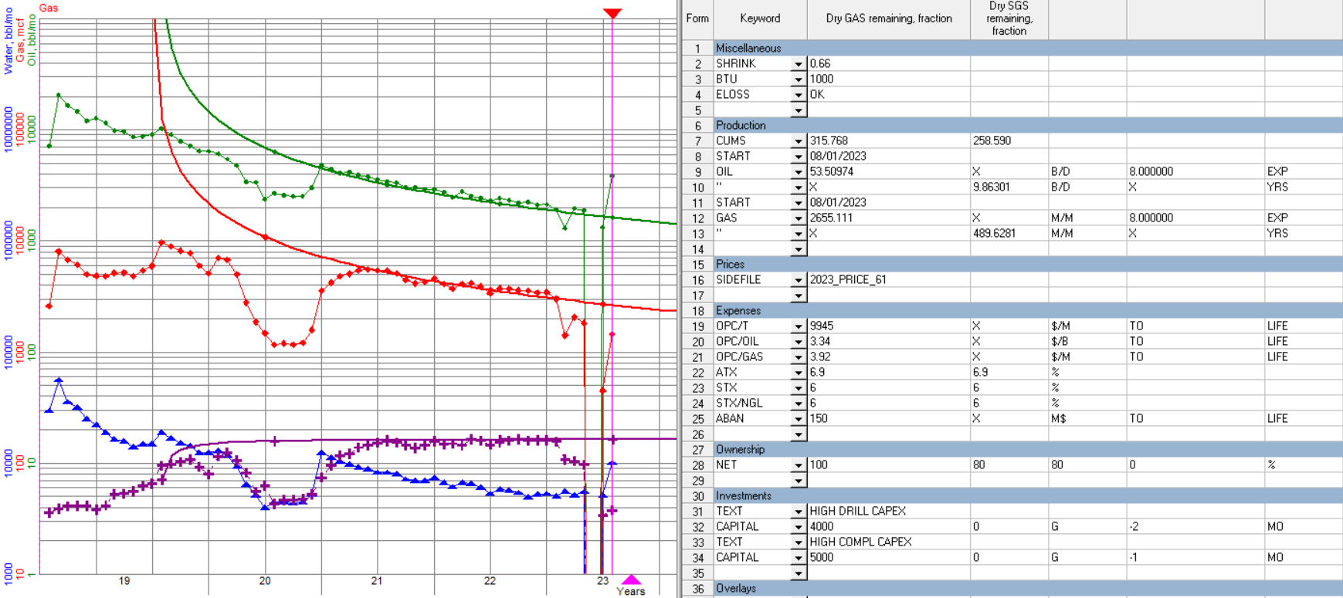Select row number 7 header
The image size is (1343, 598).
click(x=697, y=140)
